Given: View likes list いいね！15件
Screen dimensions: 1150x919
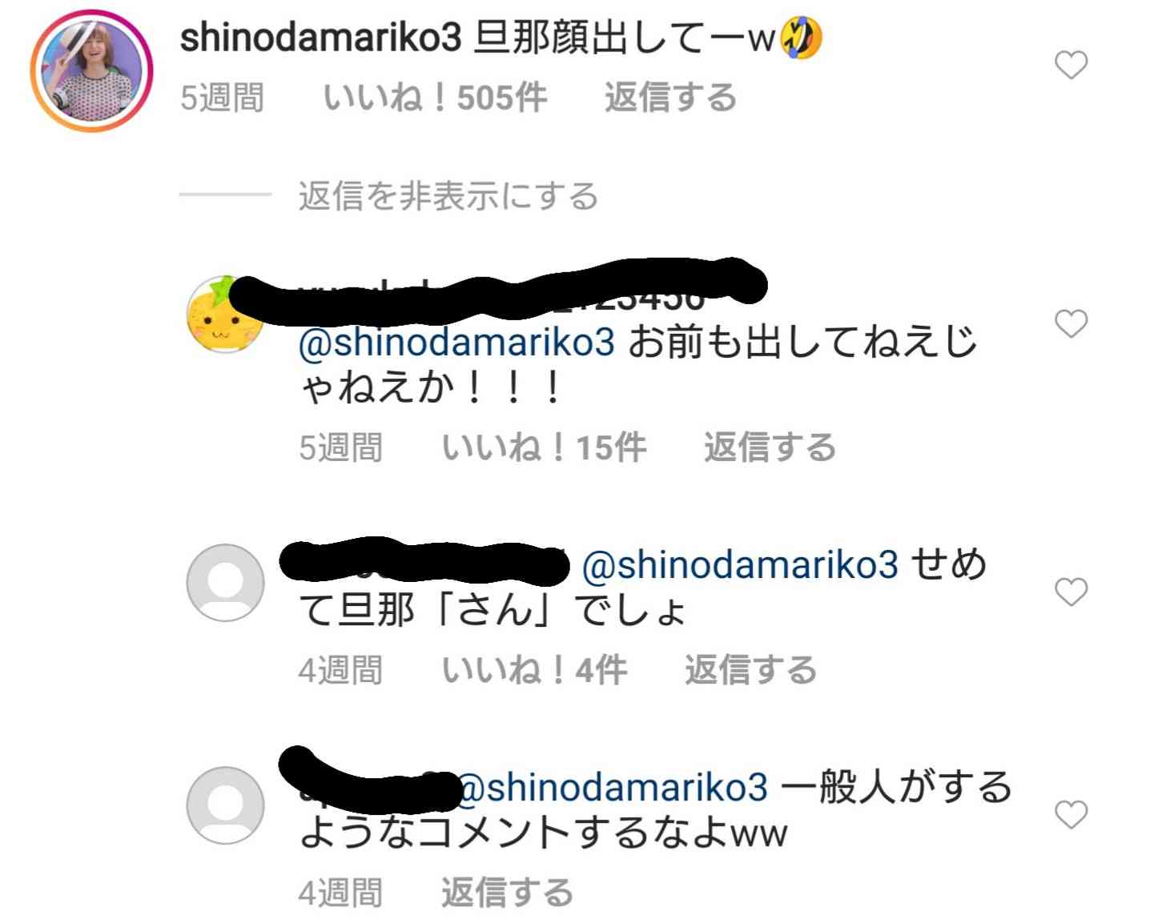Looking at the screenshot, I should (544, 447).
